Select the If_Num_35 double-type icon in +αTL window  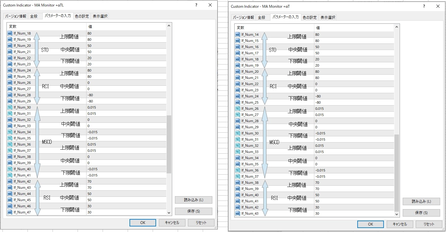tap(10, 138)
